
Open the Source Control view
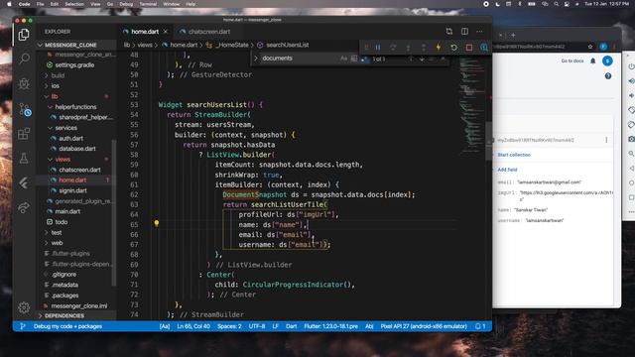[x=24, y=109]
